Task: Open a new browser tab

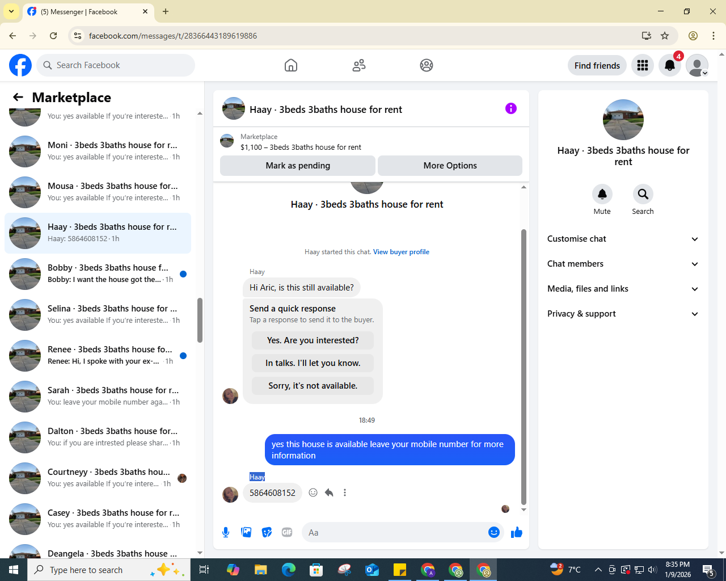Action: click(x=166, y=11)
